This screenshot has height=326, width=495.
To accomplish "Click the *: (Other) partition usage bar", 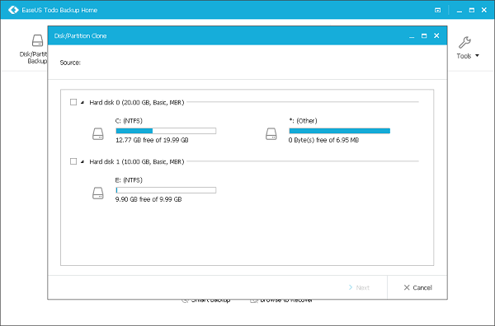I will tap(339, 131).
